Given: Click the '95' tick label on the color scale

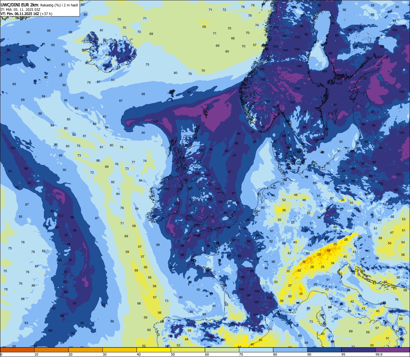Looking at the screenshot, I should tap(343, 354).
